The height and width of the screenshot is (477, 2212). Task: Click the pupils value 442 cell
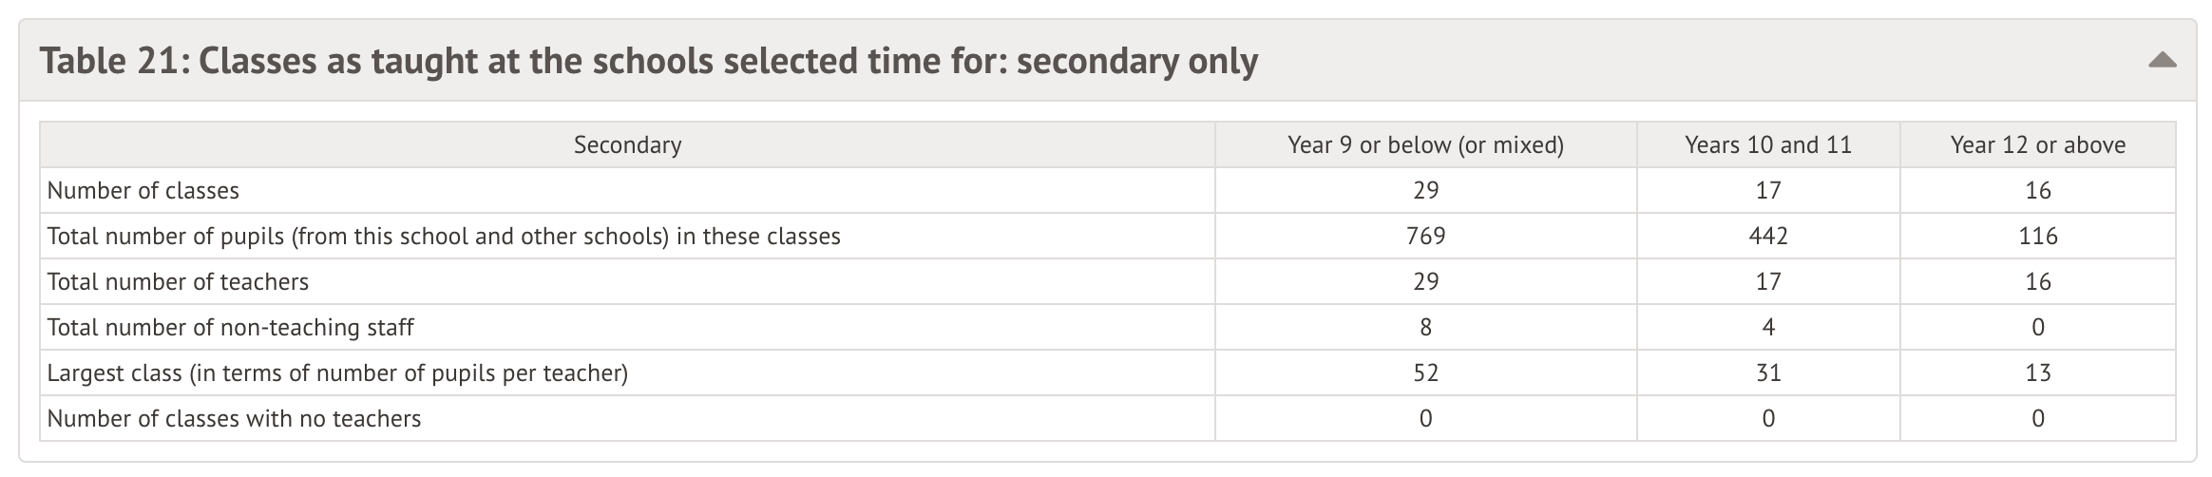tap(1767, 237)
